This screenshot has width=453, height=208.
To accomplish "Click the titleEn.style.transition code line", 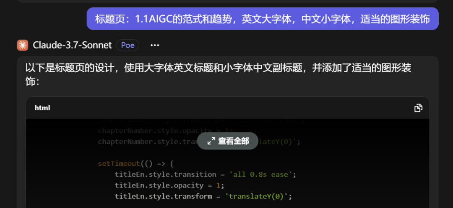I will click(206, 175).
